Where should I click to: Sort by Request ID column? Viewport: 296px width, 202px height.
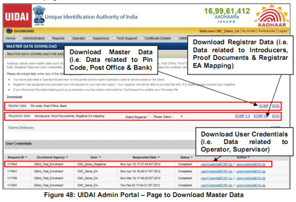coord(17,157)
